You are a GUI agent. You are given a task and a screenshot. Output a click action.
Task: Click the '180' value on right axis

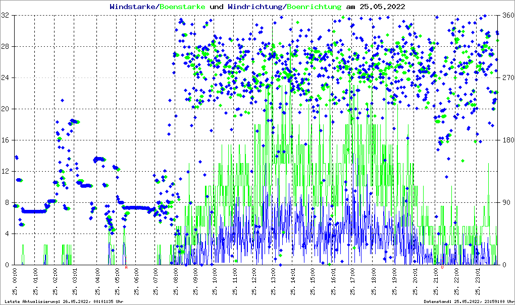pos(507,140)
